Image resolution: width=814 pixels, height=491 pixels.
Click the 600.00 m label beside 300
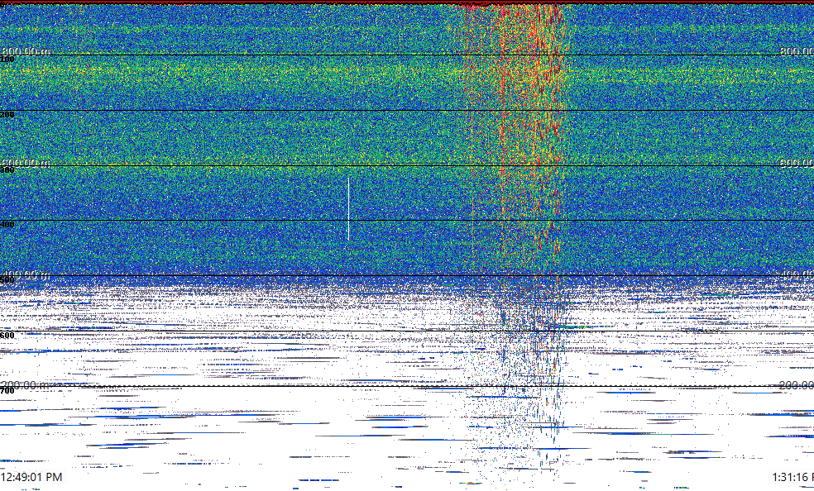(x=26, y=162)
